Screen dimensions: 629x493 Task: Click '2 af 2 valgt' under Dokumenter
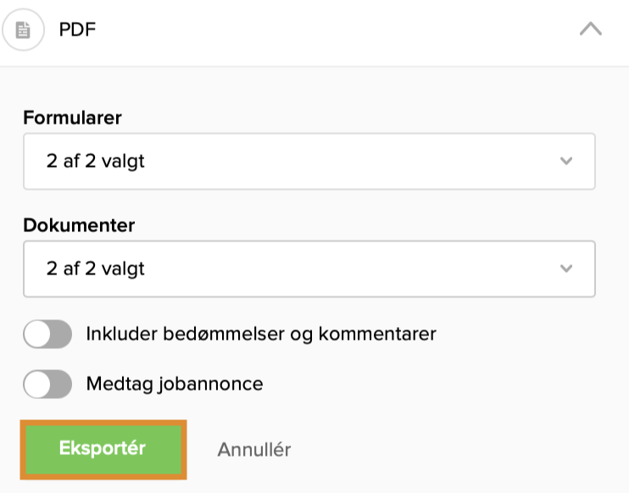pos(96,269)
